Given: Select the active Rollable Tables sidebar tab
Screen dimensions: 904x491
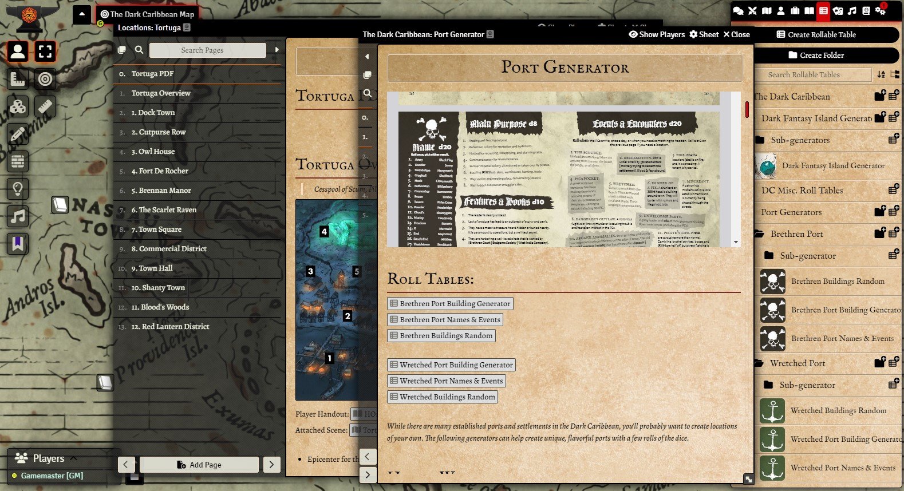Looking at the screenshot, I should (823, 10).
